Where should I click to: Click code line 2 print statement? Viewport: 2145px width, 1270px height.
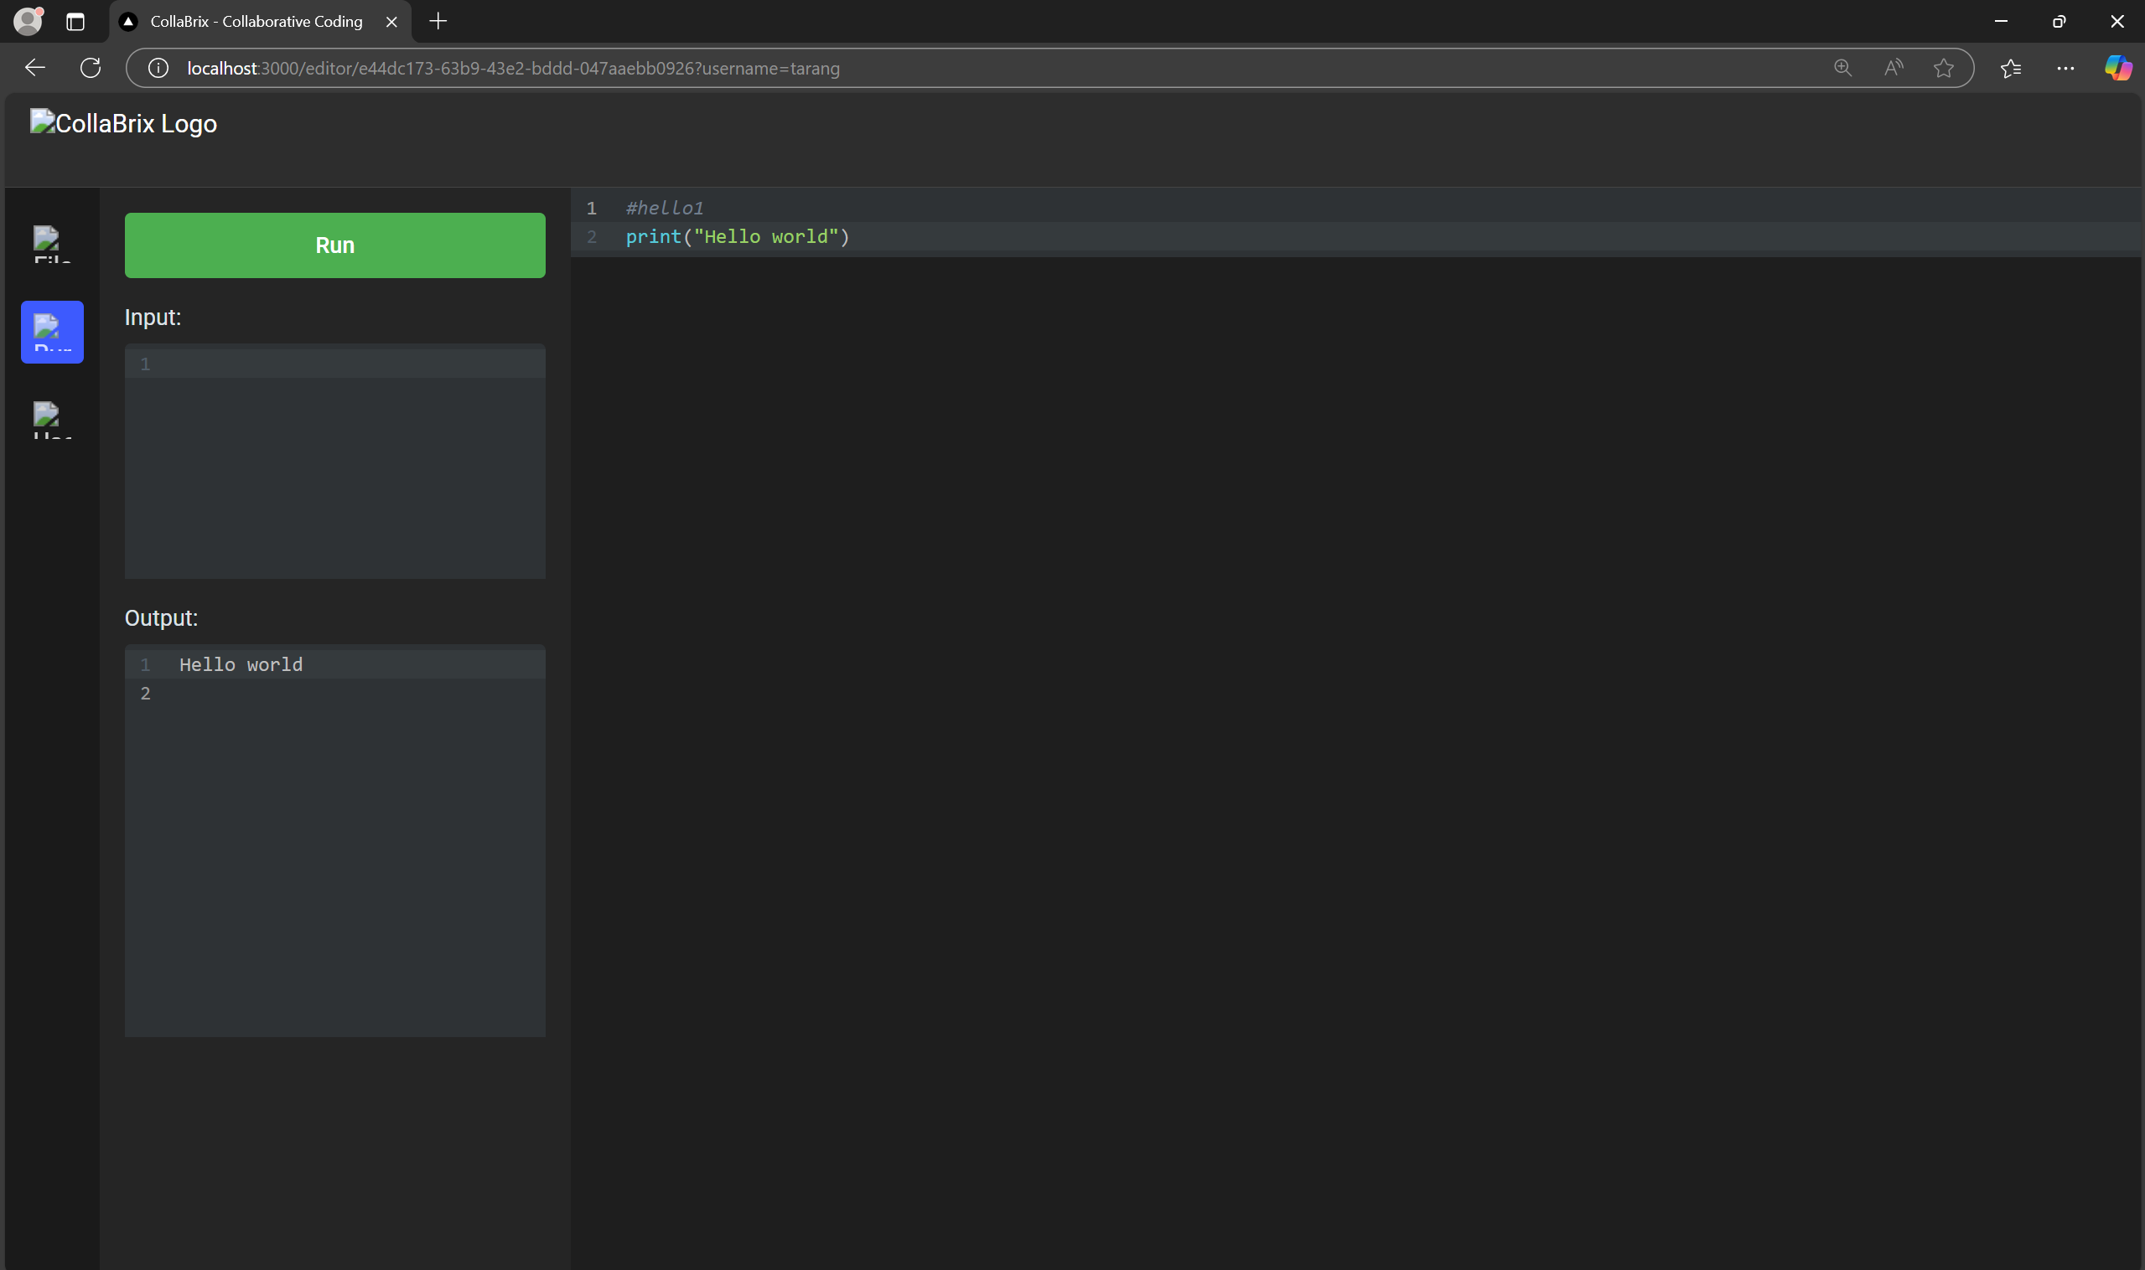tap(738, 237)
